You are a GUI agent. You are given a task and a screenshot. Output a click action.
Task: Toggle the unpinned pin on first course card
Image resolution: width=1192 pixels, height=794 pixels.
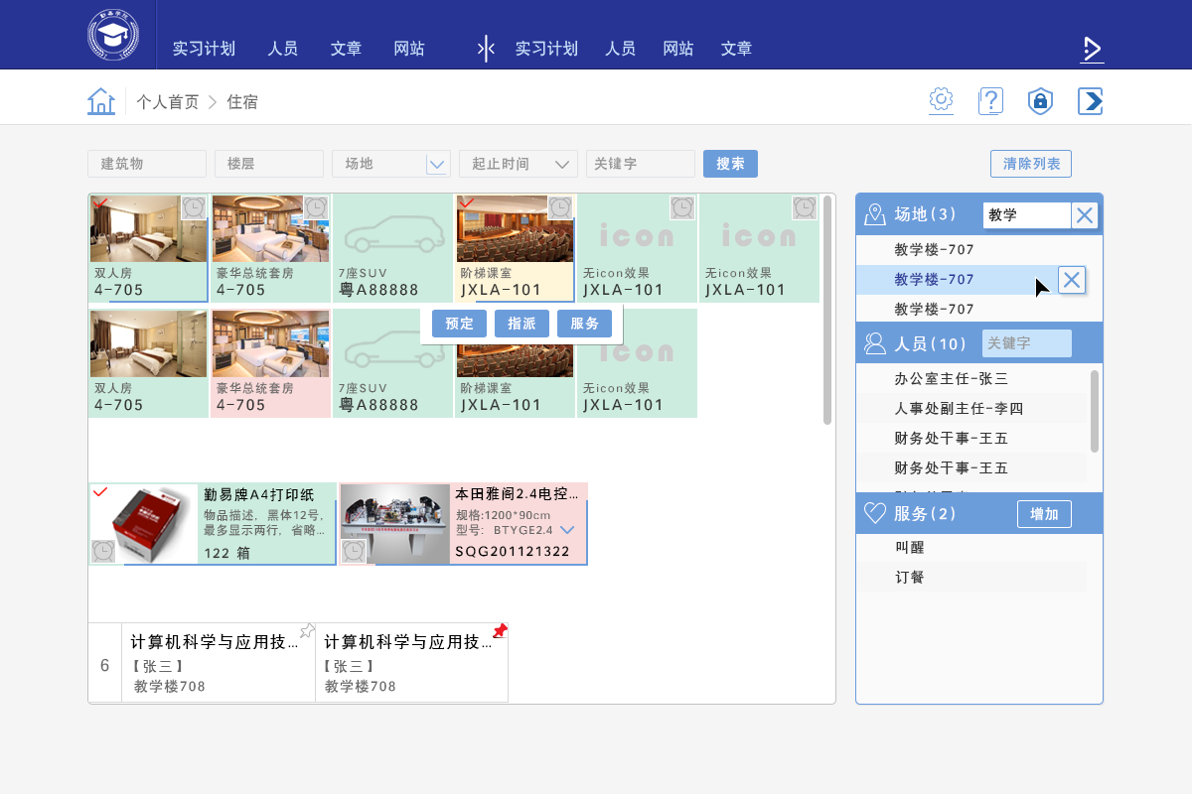pyautogui.click(x=307, y=631)
